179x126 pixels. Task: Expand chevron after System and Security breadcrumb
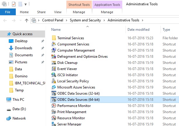click(x=104, y=20)
